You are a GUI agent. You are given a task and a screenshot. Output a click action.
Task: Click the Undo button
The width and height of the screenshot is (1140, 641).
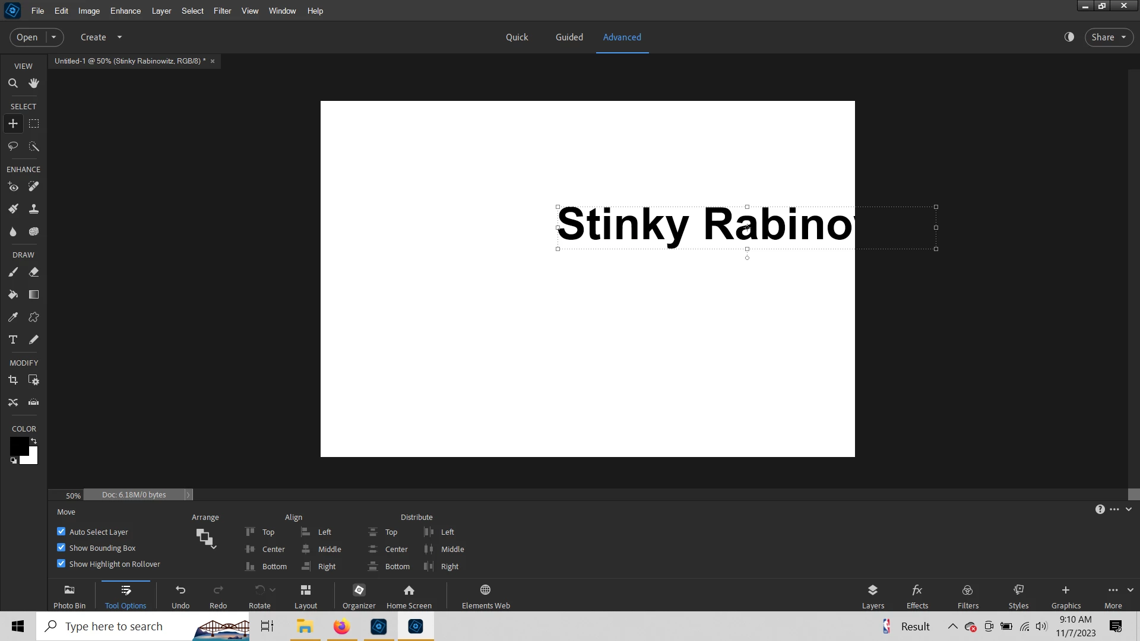(180, 595)
